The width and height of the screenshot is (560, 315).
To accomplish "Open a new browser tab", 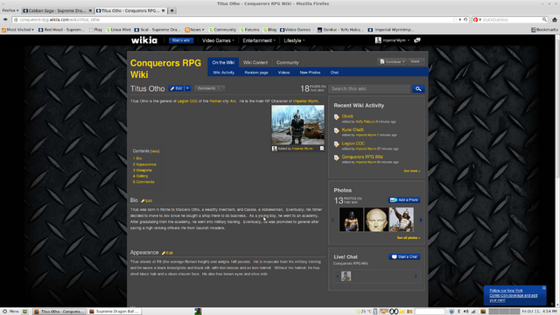I will pyautogui.click(x=172, y=10).
